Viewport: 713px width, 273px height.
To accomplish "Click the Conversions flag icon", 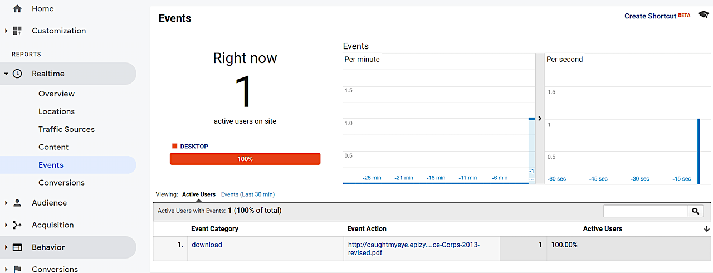I will tap(17, 269).
